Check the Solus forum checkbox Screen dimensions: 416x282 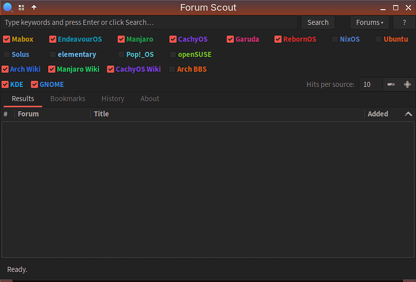coord(7,54)
